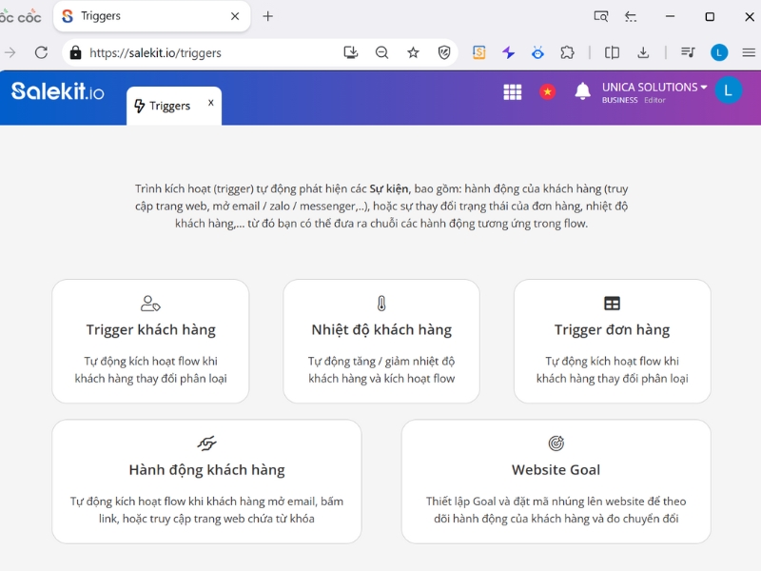The height and width of the screenshot is (571, 761).
Task: Click the target icon on Website Goal card
Action: tap(555, 442)
